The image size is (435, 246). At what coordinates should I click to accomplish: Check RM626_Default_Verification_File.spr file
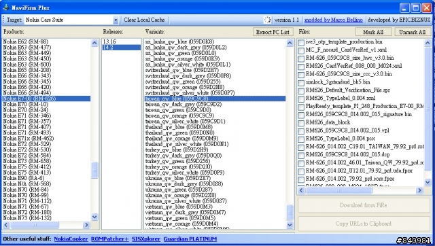point(301,91)
